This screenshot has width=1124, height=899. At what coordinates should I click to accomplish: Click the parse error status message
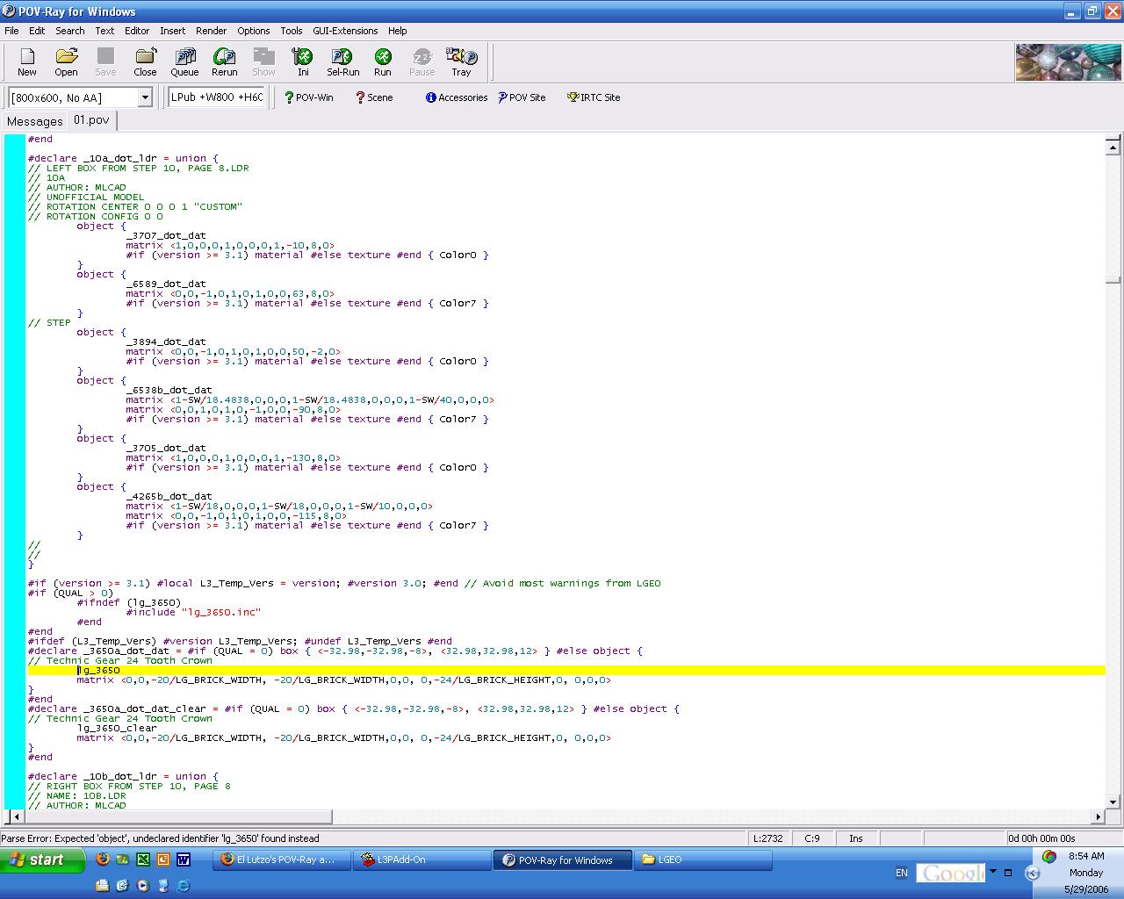160,838
